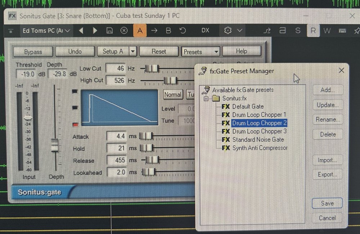Switch to the B comparison slot
The image size is (360, 234).
point(168,31)
